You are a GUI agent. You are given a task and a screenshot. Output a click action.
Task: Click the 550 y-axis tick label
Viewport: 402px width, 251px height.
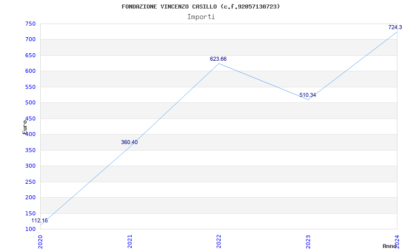pos(30,87)
